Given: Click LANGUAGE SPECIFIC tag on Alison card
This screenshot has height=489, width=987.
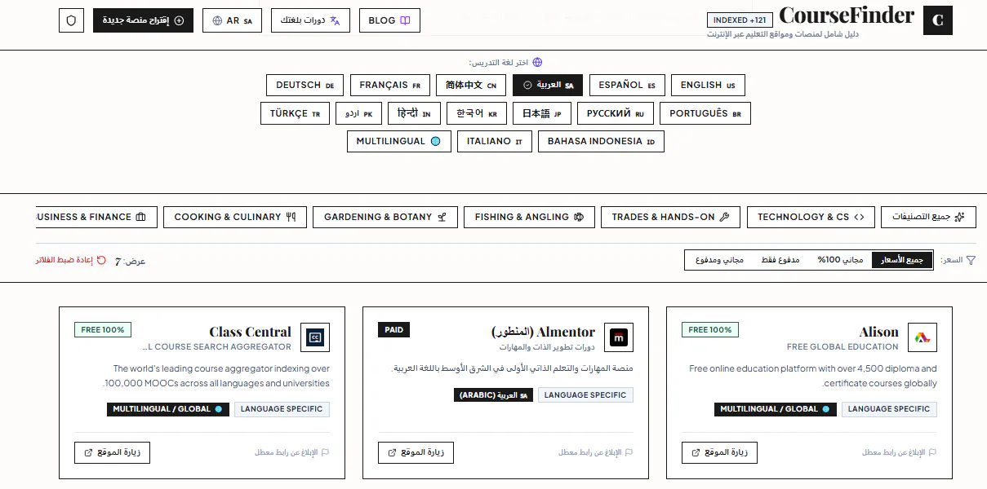Looking at the screenshot, I should pos(889,409).
